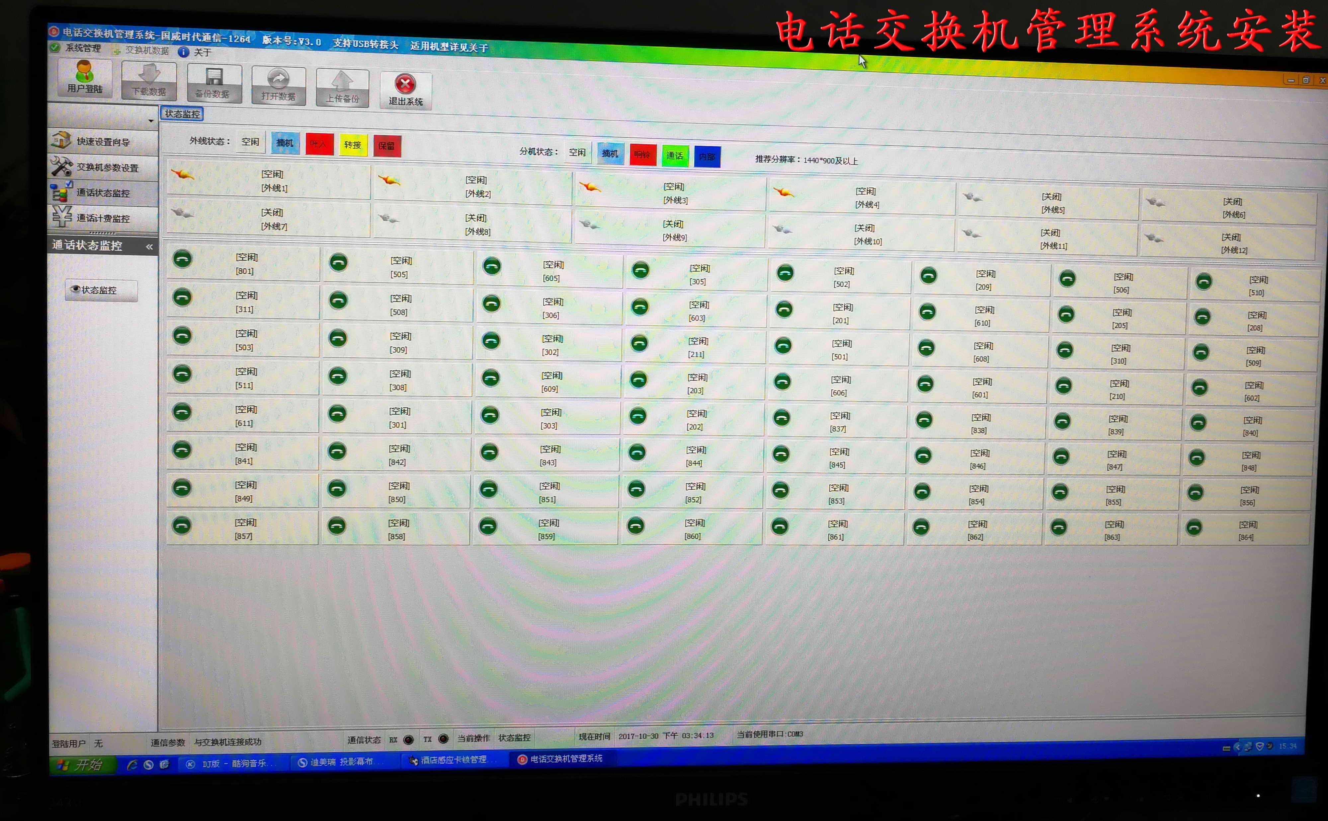Image resolution: width=1328 pixels, height=821 pixels.
Task: Click the red 呼入 trunk status swatch
Action: [x=319, y=144]
